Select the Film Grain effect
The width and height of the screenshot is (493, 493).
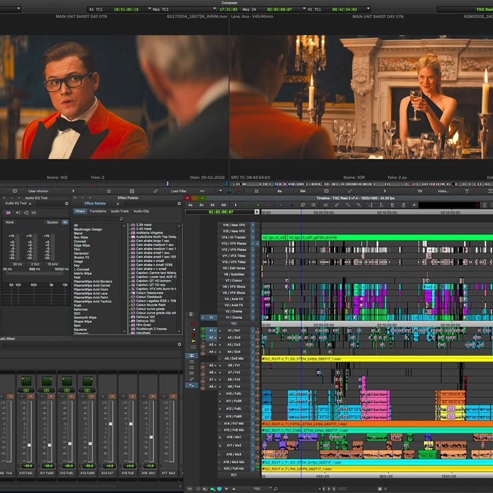[x=143, y=325]
